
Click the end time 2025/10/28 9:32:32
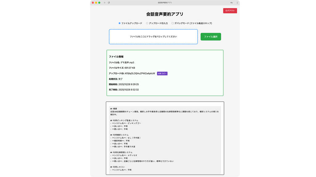pos(129,90)
